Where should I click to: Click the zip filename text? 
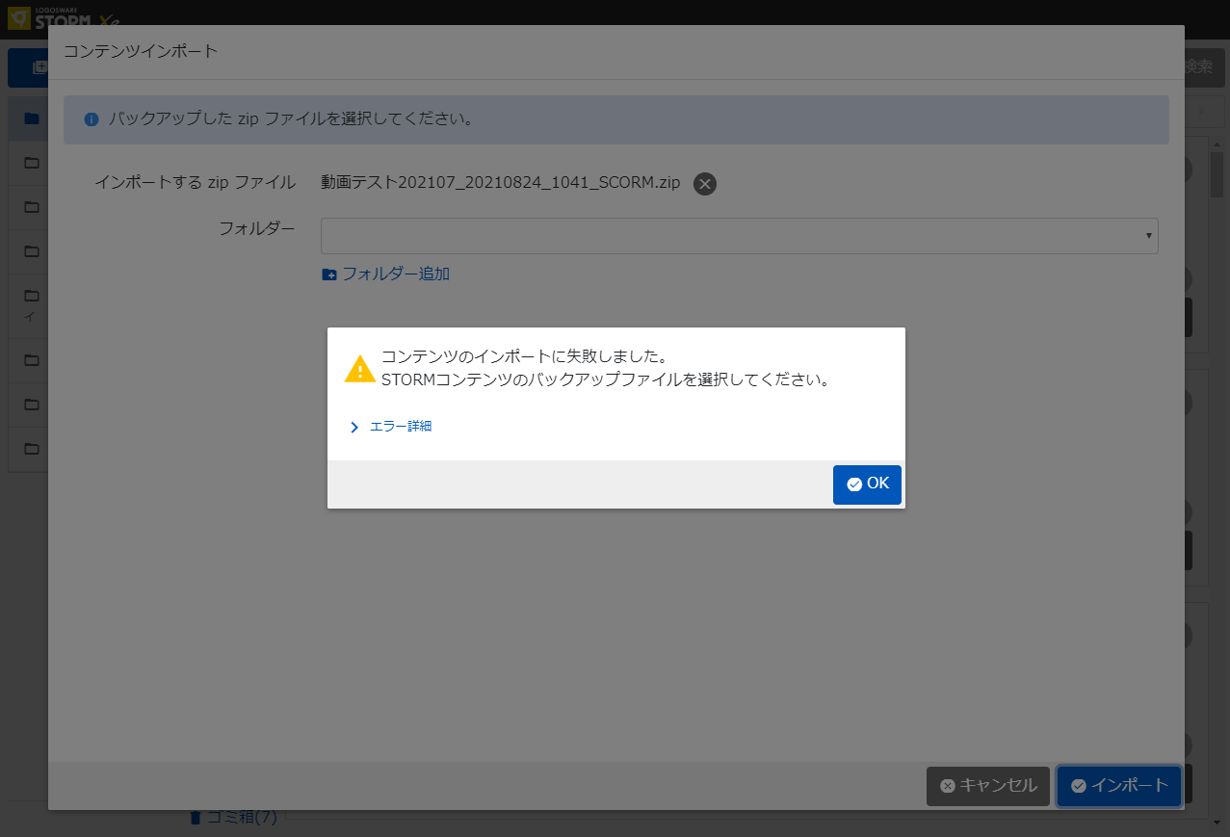[501, 183]
